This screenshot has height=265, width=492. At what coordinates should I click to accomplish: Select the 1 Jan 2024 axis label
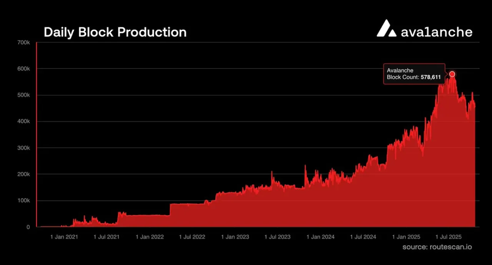(x=321, y=237)
